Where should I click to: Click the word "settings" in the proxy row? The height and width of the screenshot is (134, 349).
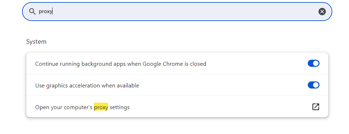[119, 107]
